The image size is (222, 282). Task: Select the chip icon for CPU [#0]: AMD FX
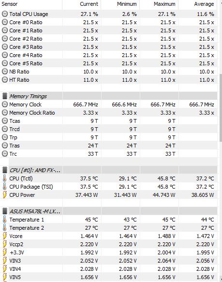(5, 170)
